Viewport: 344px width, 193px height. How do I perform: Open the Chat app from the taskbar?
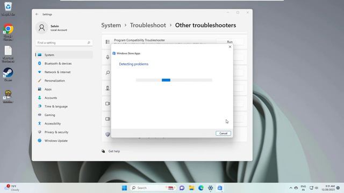point(182,188)
